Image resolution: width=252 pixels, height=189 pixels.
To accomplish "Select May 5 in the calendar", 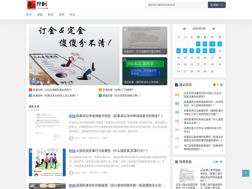I will pos(178,51).
